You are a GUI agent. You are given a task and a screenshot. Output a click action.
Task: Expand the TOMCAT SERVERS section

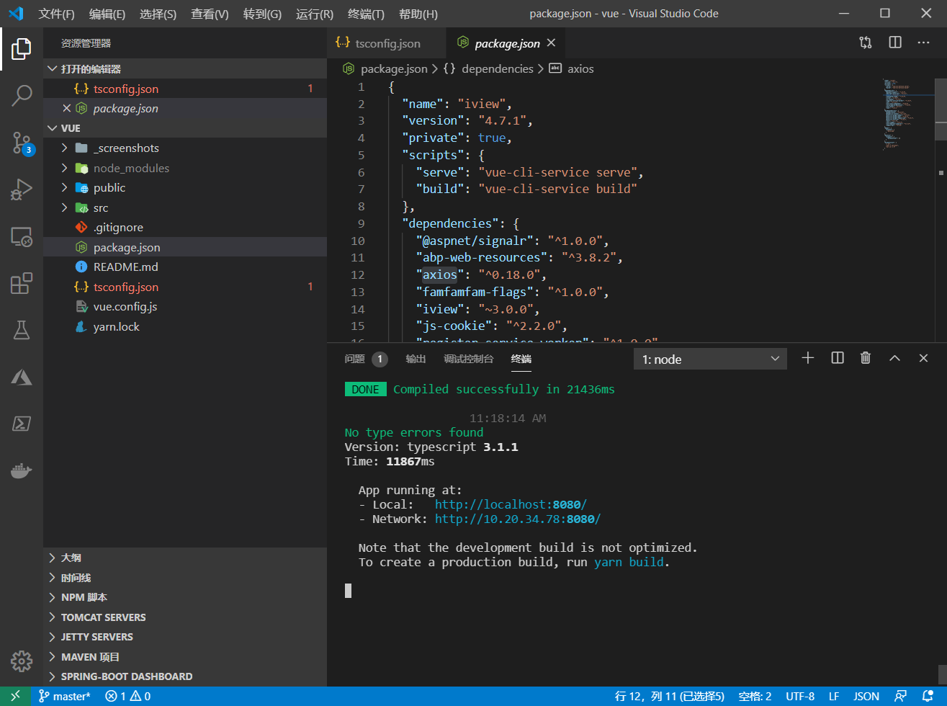(185, 617)
